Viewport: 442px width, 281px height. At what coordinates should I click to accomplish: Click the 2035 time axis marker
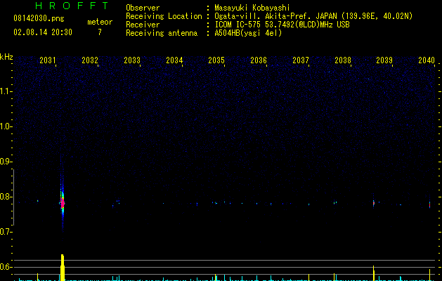[216, 60]
